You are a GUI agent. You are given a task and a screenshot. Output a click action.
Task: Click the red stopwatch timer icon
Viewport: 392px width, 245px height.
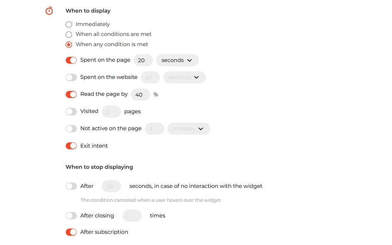(49, 11)
